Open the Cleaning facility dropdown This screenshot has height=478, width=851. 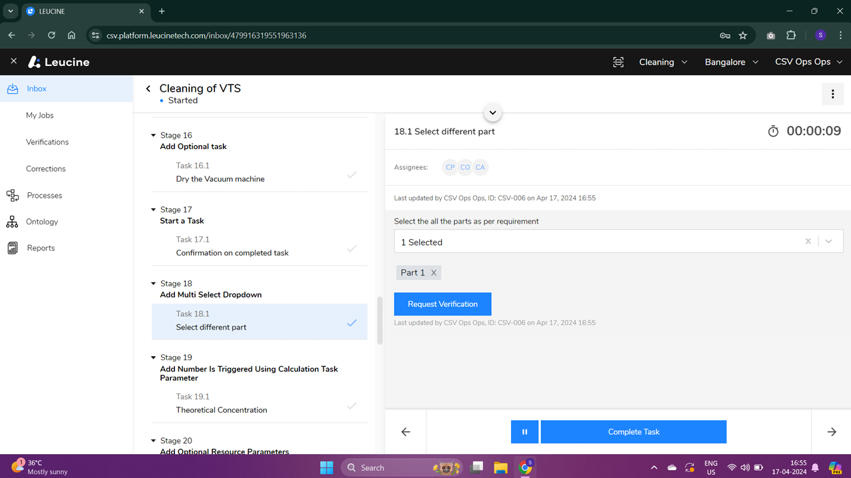[662, 61]
